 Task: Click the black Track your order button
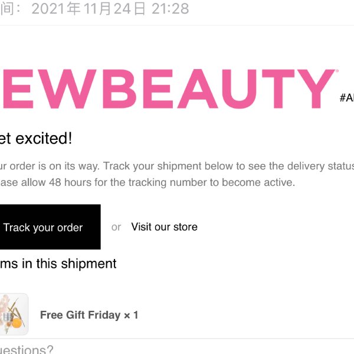(50, 227)
